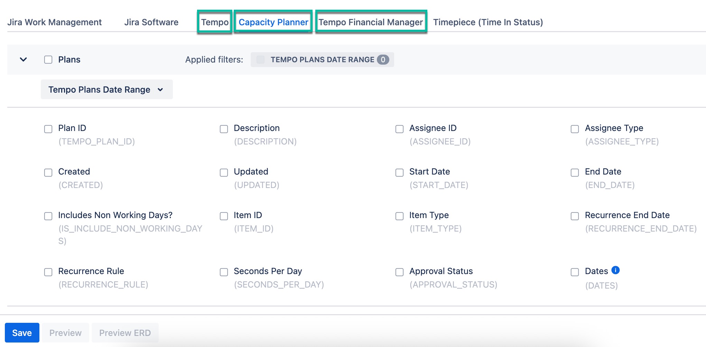The height and width of the screenshot is (347, 706).
Task: Switch to the Jira Software tab
Action: tap(151, 22)
